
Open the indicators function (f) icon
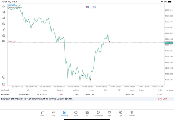tap(4, 30)
